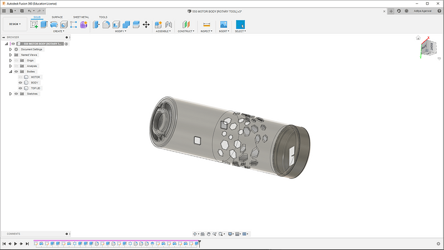Click the Save icon
The width and height of the screenshot is (444, 250).
pos(22,11)
